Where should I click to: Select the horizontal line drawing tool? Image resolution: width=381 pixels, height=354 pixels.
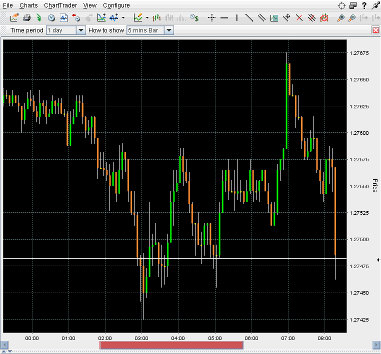click(x=224, y=18)
